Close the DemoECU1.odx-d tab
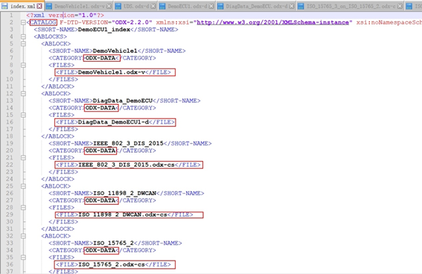 (x=211, y=6)
